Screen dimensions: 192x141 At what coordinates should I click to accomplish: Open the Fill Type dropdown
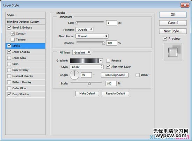tap(82, 52)
